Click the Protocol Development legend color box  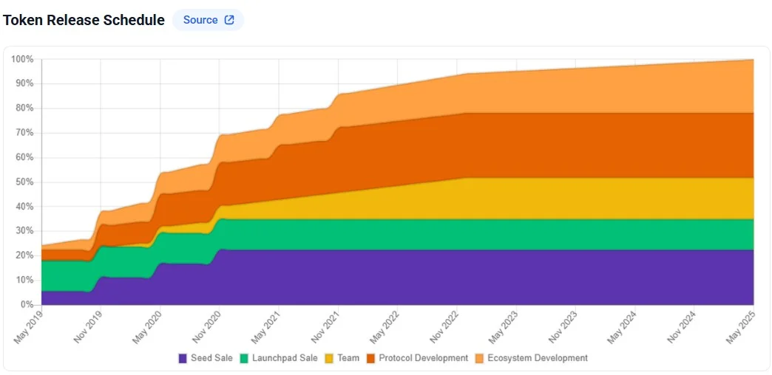click(370, 358)
